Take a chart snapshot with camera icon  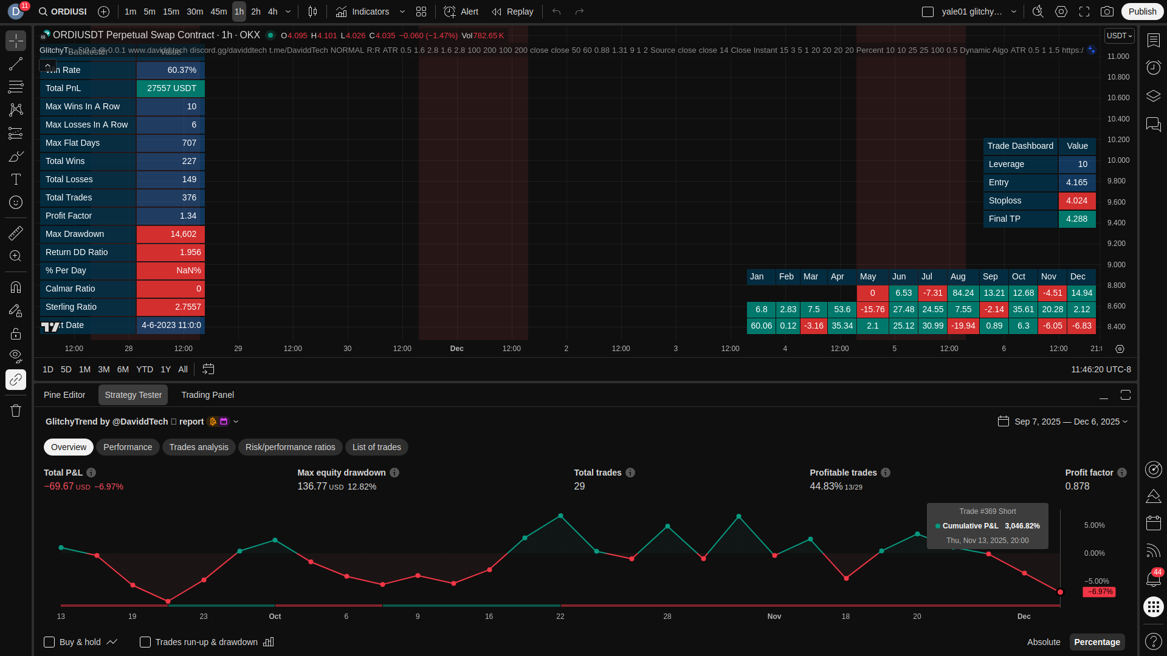1107,12
